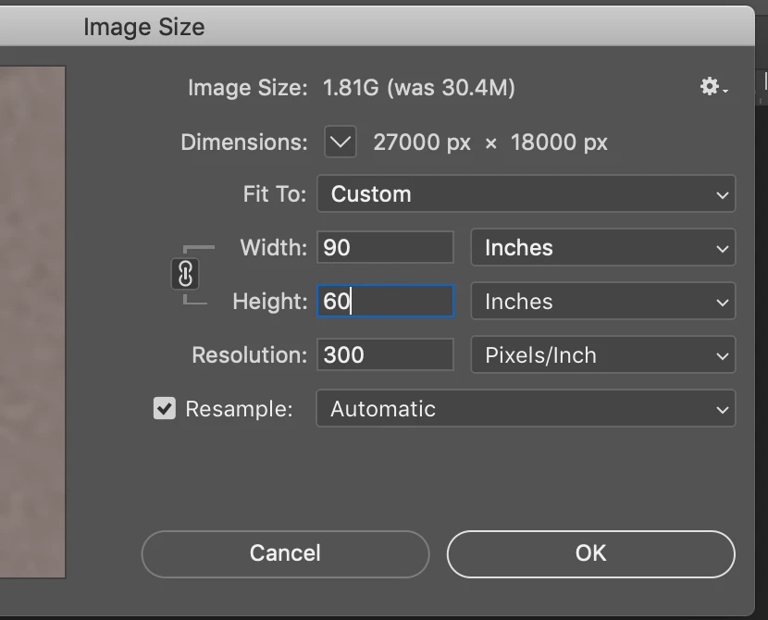Click the Image Size dialog title bar

point(144,27)
